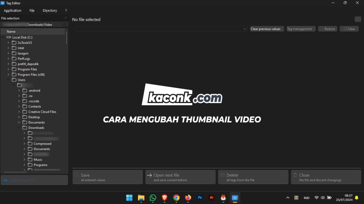
Task: Open the File menu
Action: point(32,10)
